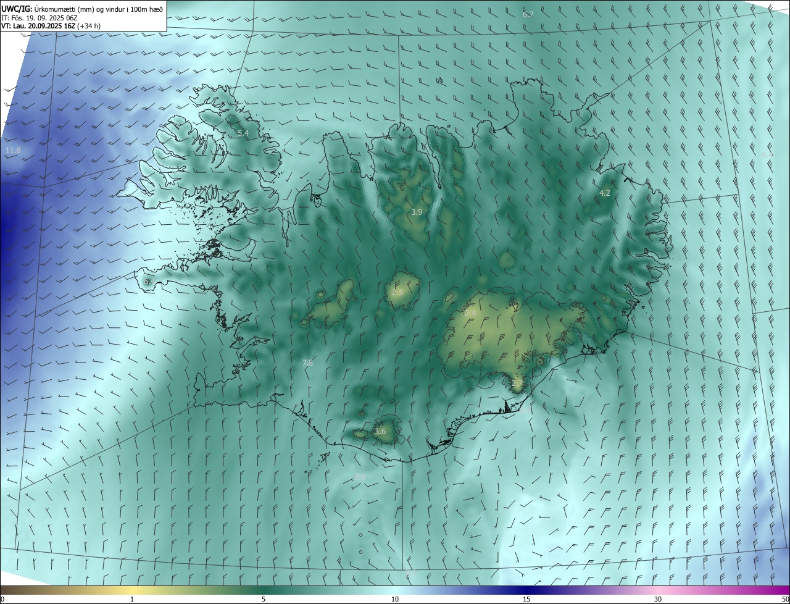Image resolution: width=790 pixels, height=604 pixels.
Task: Click the 2.7 value near the southeast coast
Action: [517, 384]
